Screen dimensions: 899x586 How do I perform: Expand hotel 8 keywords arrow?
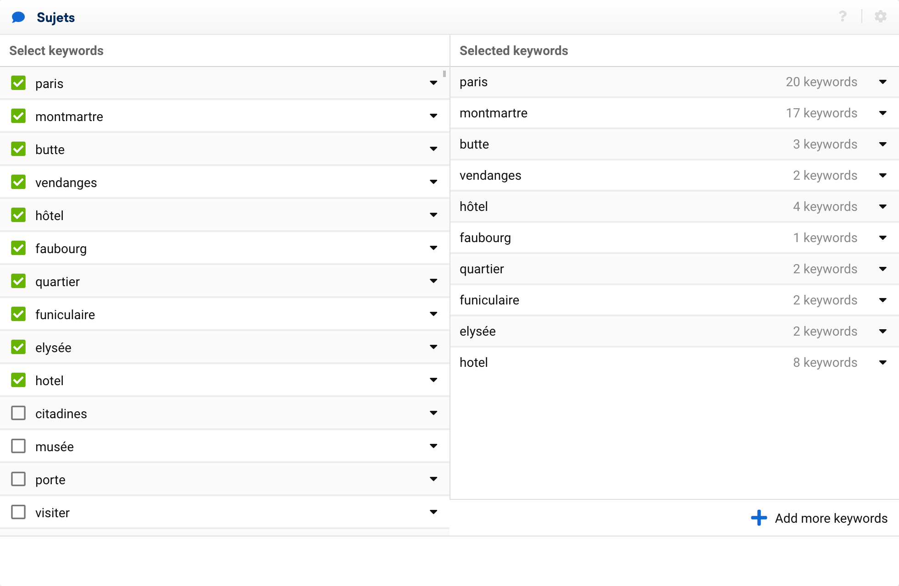(x=883, y=363)
